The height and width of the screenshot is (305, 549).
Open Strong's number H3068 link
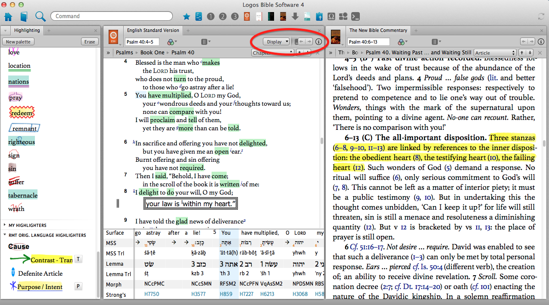(299, 295)
